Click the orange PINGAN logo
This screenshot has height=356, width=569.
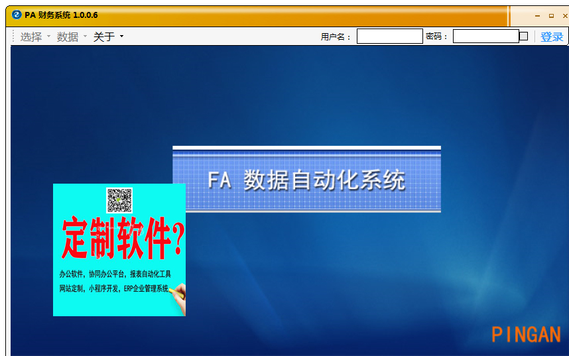pos(526,335)
